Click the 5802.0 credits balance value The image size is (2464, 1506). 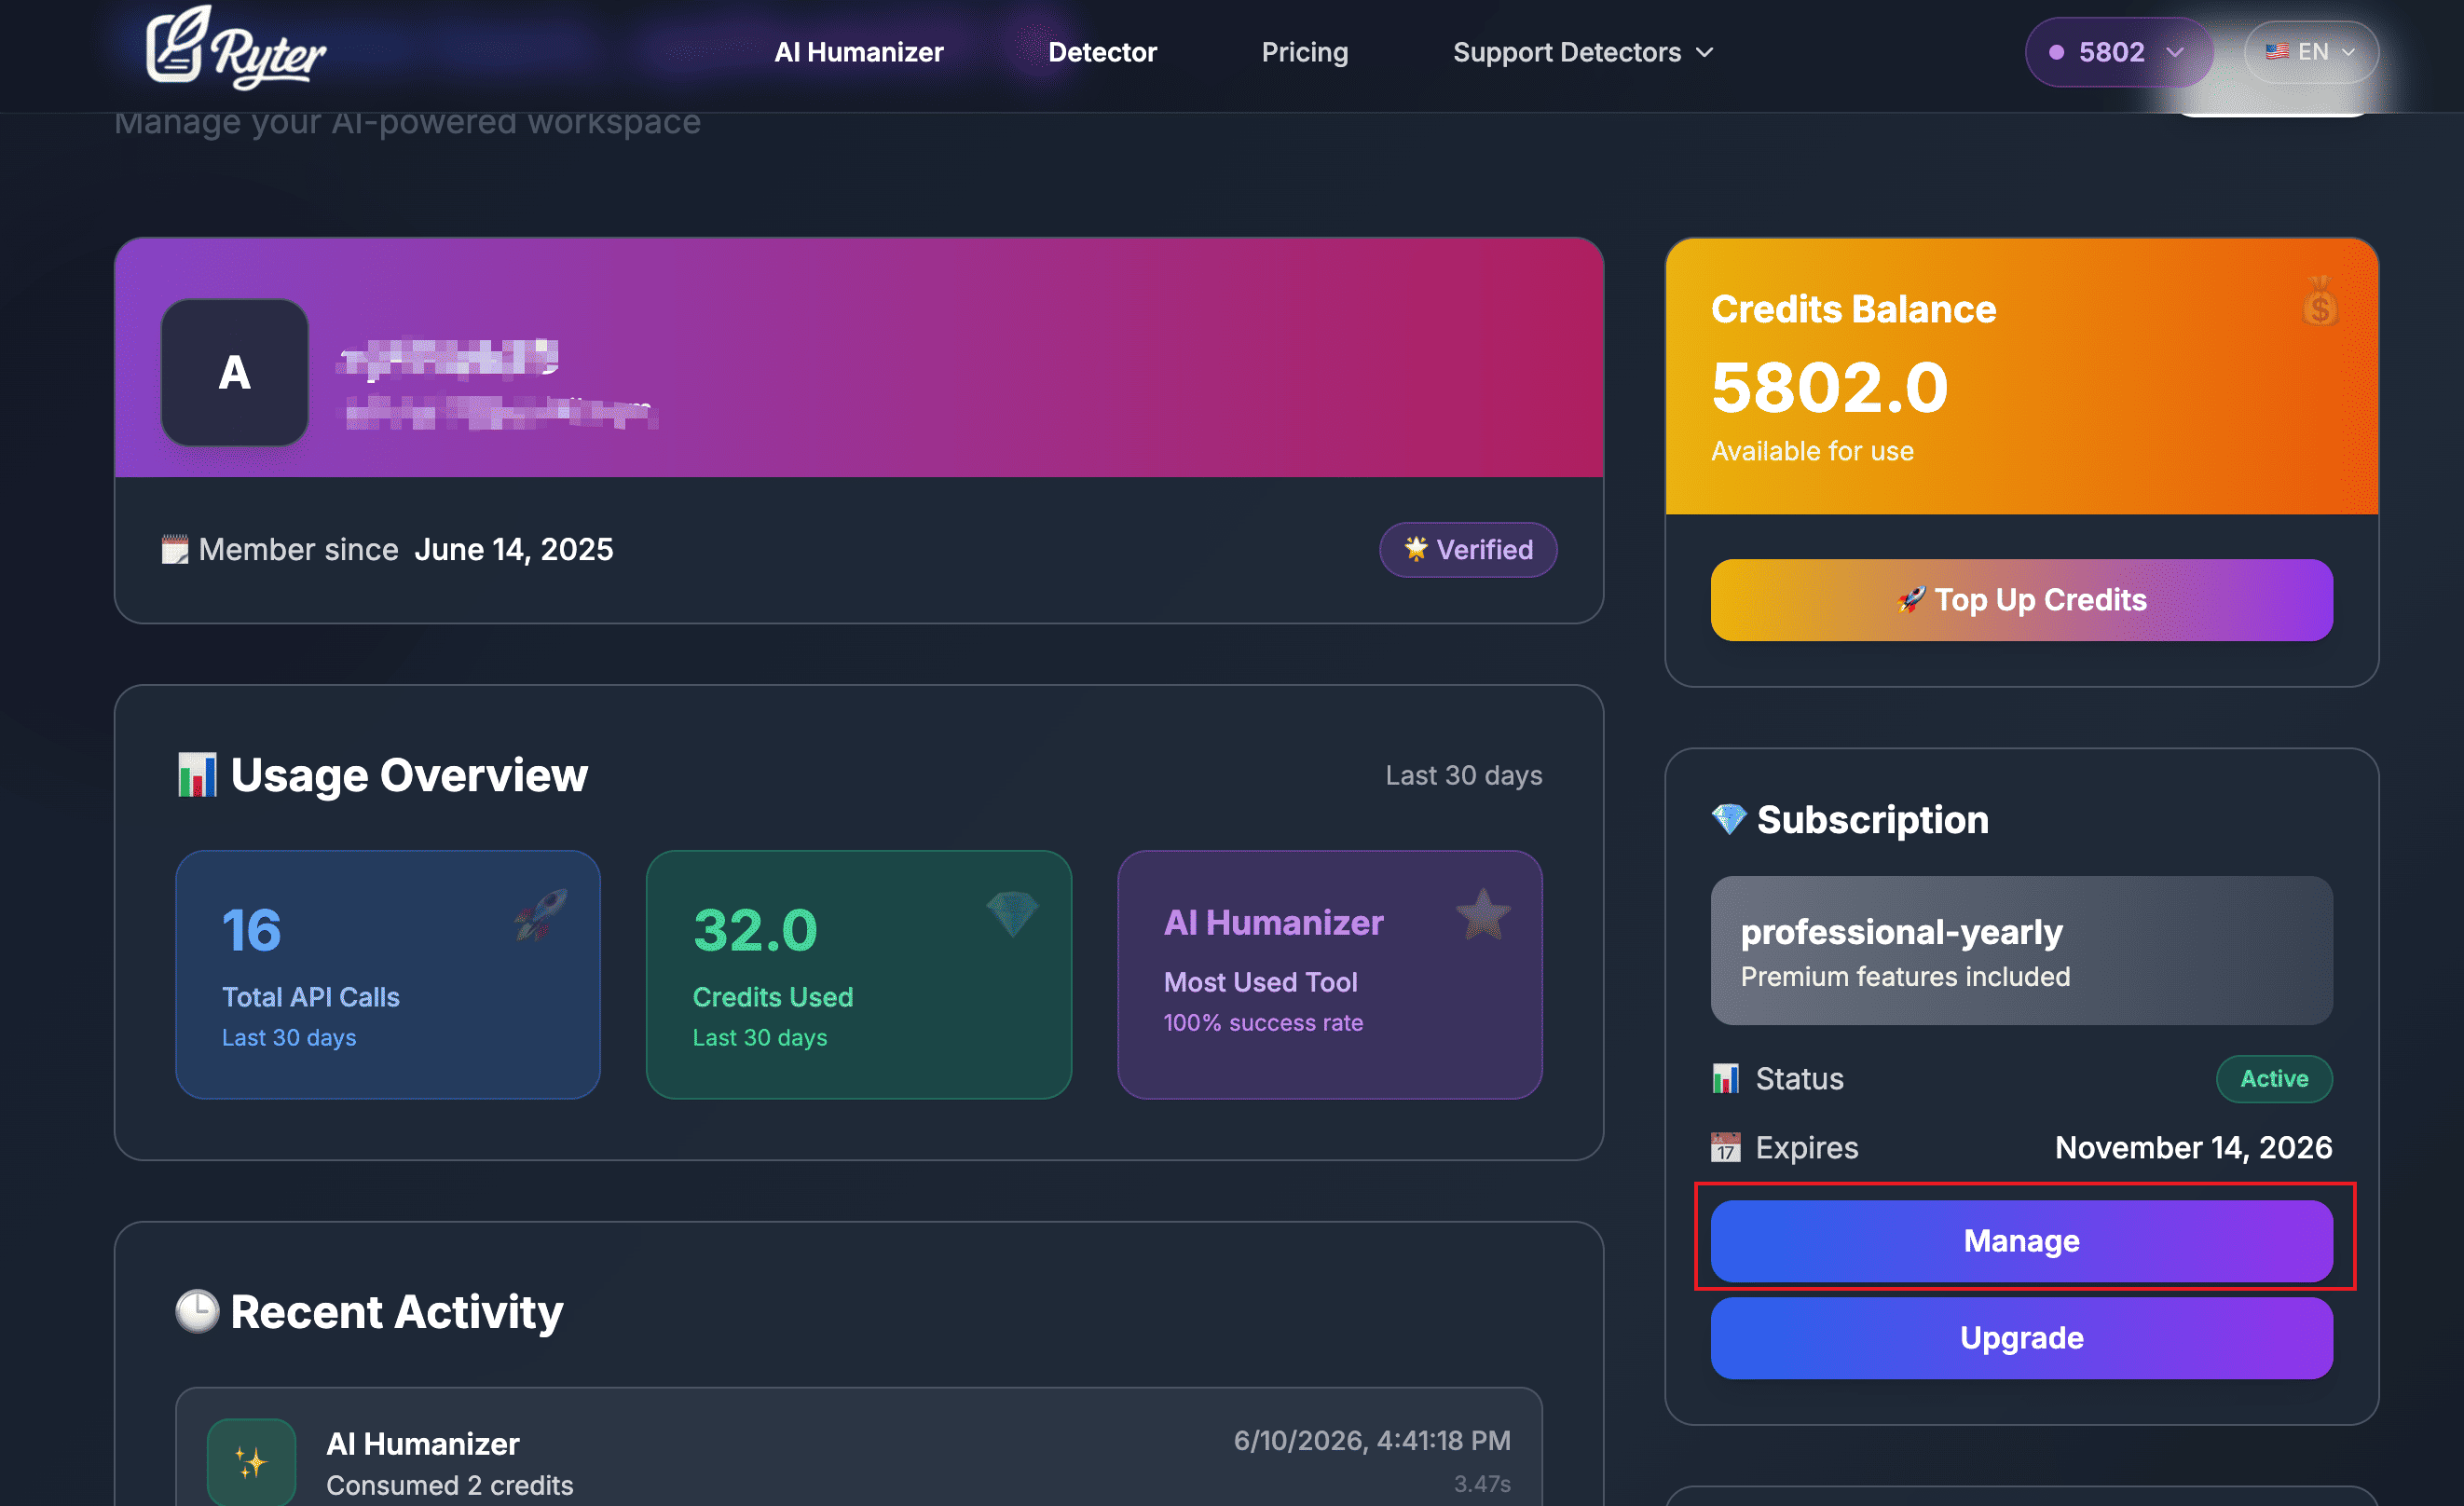coord(1829,387)
